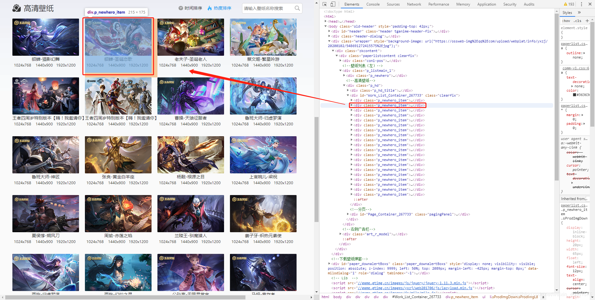Expand the div id="header" node
This screenshot has height=300, width=595.
(x=329, y=31)
